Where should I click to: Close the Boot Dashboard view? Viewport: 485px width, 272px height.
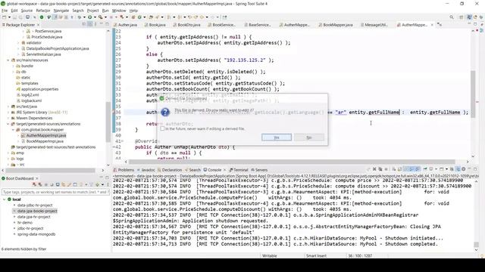tap(37, 178)
